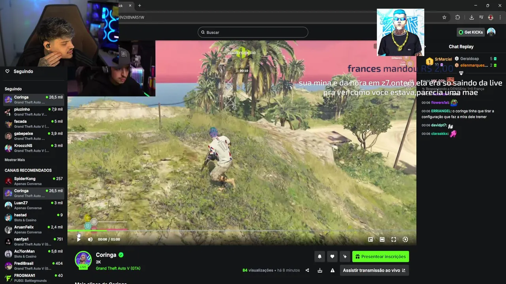The image size is (506, 284).
Task: Open FrediBrasil recommended channel
Action: (34, 266)
